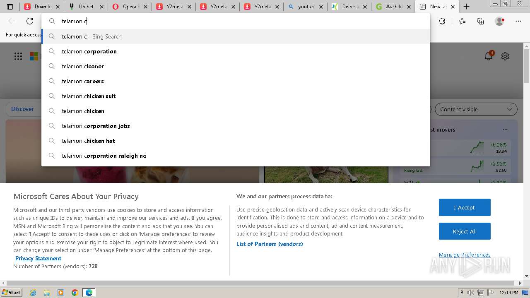Open media player from taskbar

pyautogui.click(x=61, y=293)
